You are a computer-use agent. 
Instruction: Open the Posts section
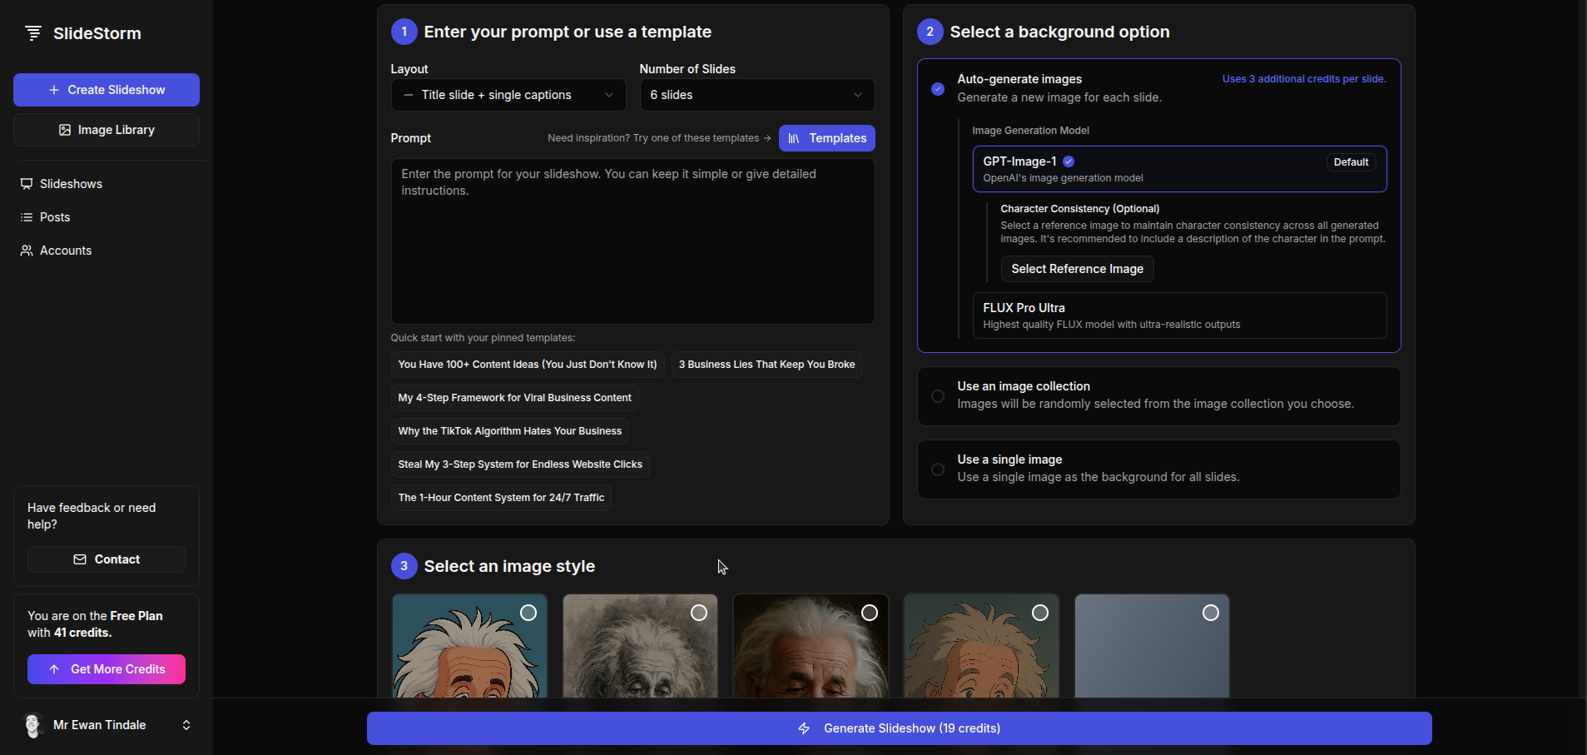tap(107, 217)
